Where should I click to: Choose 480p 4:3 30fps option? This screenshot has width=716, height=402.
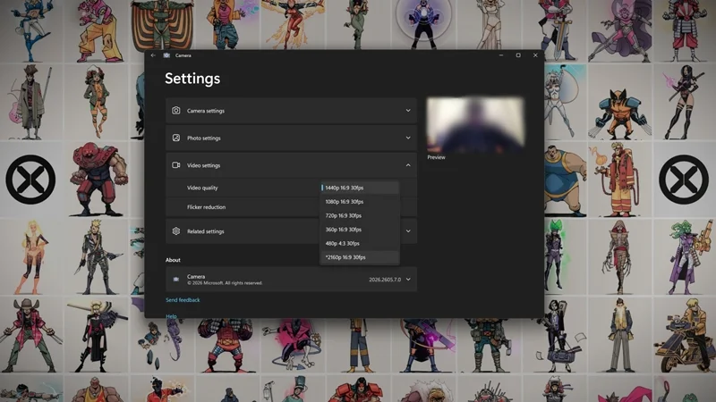coord(360,243)
